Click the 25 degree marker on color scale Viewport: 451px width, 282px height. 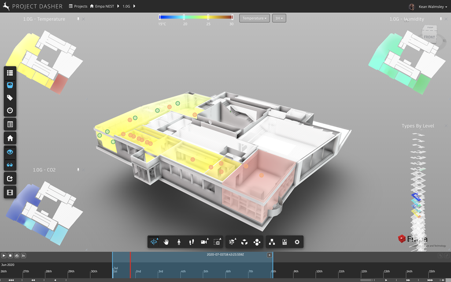pyautogui.click(x=208, y=17)
